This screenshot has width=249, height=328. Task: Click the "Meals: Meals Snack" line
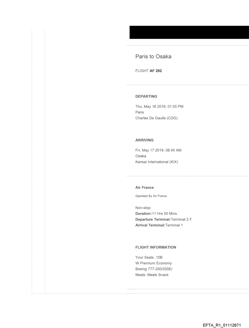152,275
